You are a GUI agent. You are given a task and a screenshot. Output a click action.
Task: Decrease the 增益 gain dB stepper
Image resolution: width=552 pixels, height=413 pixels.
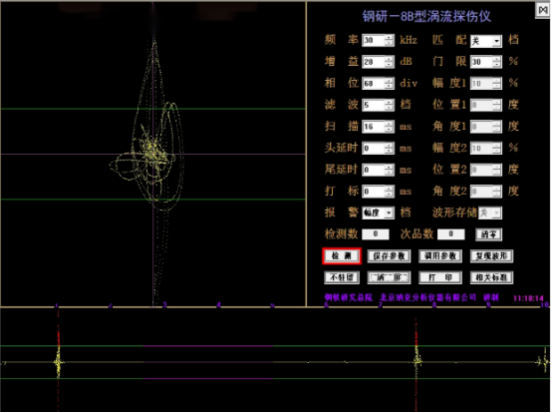[389, 65]
